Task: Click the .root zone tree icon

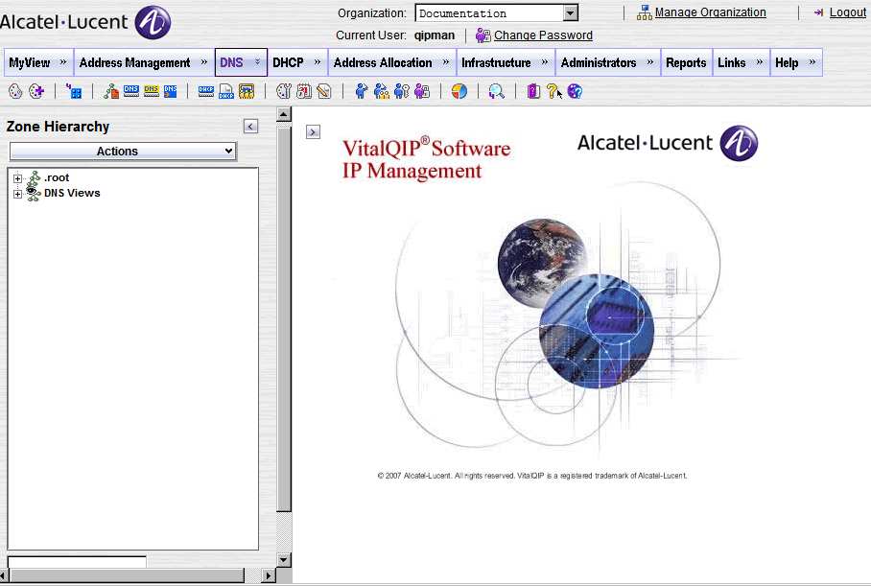Action: click(x=34, y=177)
